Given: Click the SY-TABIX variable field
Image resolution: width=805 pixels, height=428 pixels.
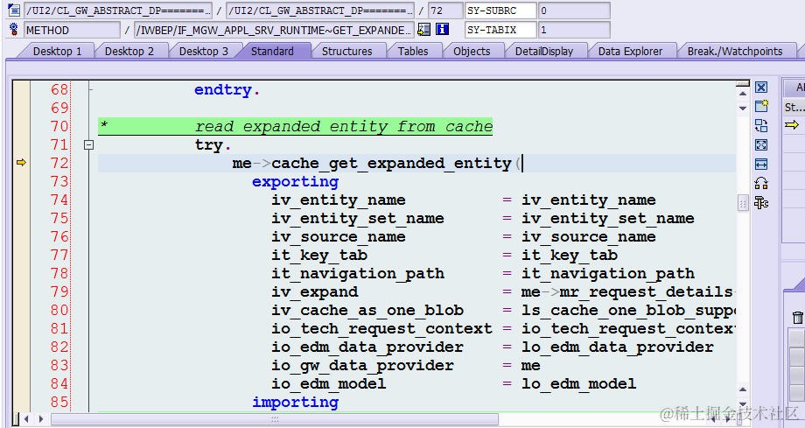Looking at the screenshot, I should click(x=500, y=30).
